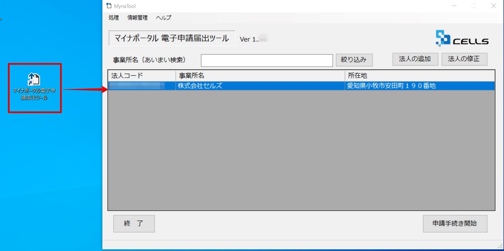Click the 申請手続き開始 button
This screenshot has height=251, width=504.
(x=455, y=224)
